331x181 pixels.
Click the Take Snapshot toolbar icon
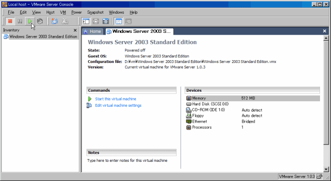click(54, 21)
